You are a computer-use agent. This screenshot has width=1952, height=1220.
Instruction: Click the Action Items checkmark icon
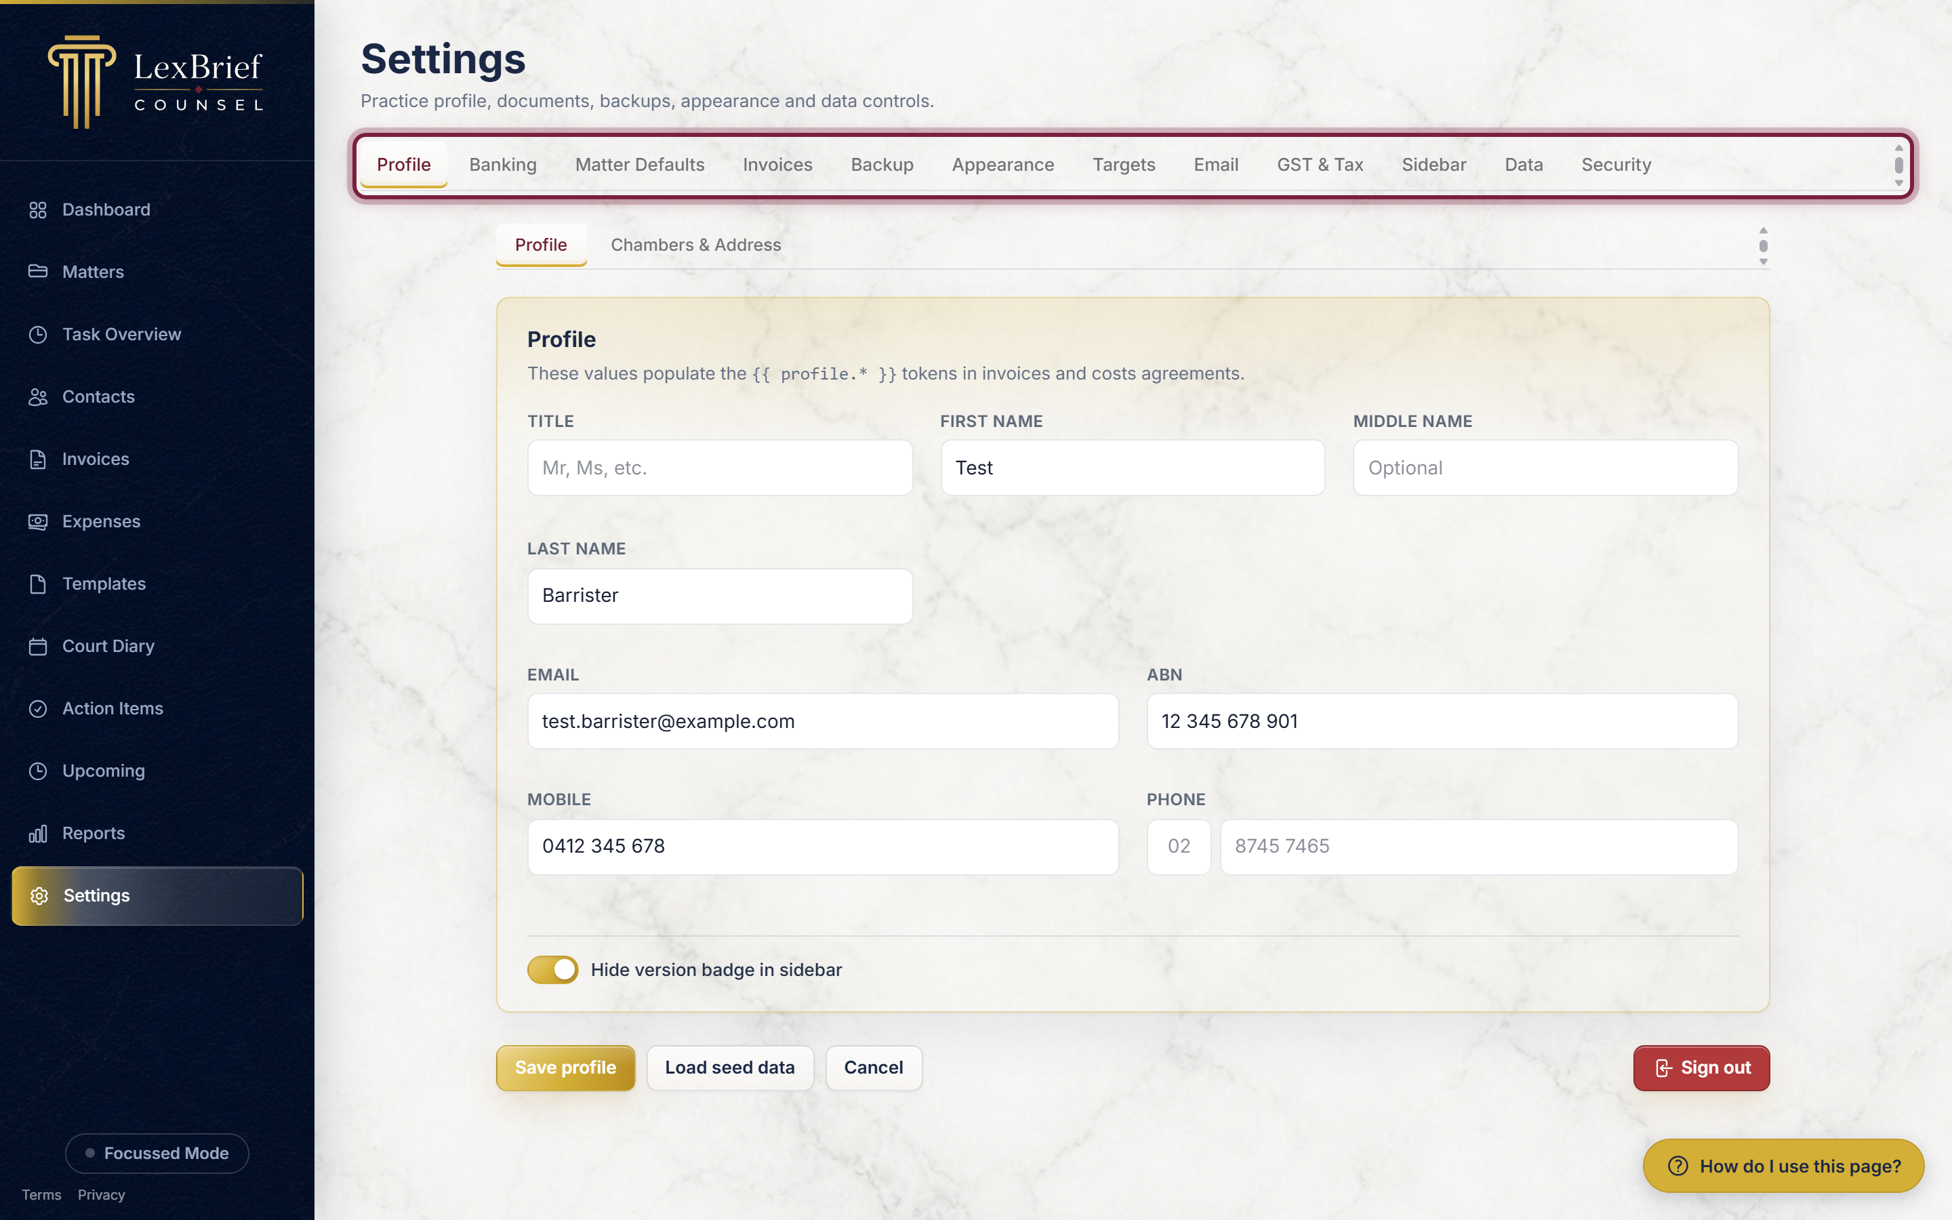pos(38,708)
